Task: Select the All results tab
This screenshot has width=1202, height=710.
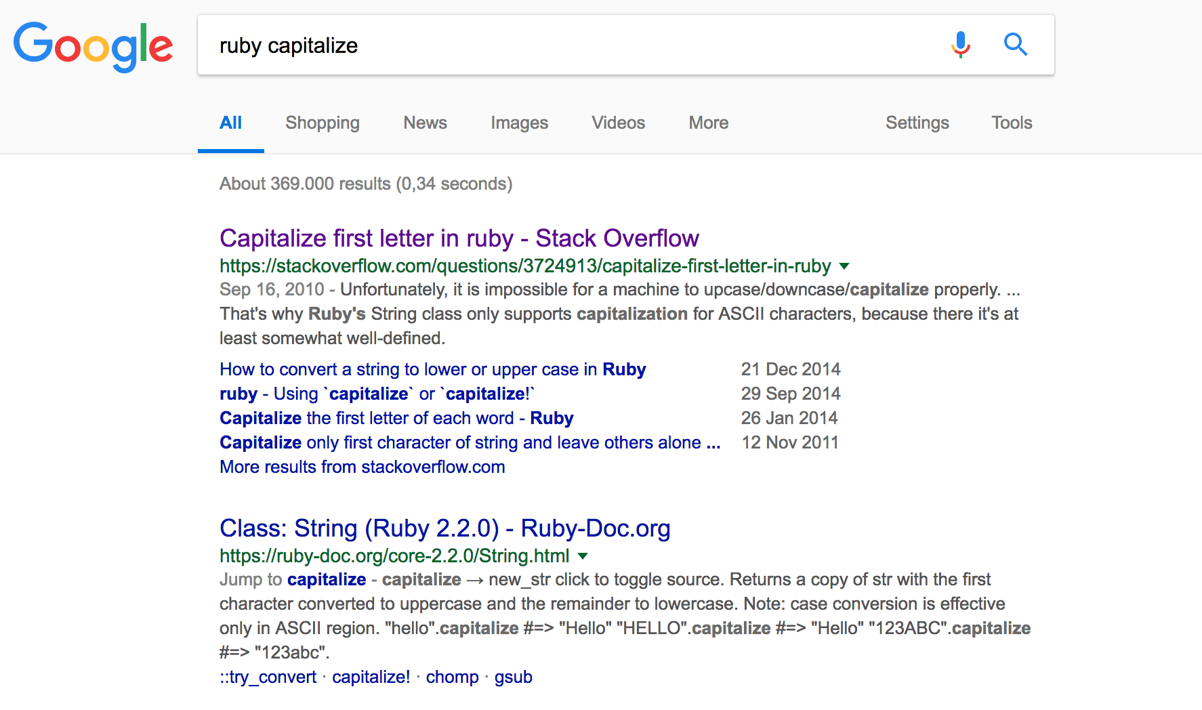Action: (230, 123)
